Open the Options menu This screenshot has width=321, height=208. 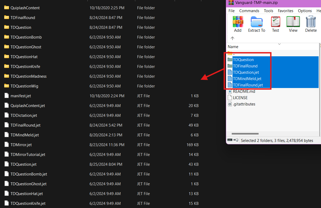[x=305, y=11]
